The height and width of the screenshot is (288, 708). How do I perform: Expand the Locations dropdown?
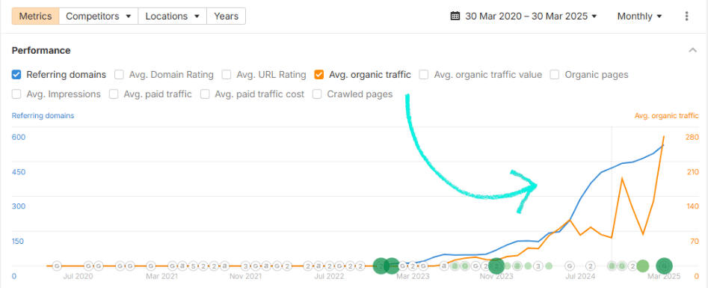pos(173,16)
